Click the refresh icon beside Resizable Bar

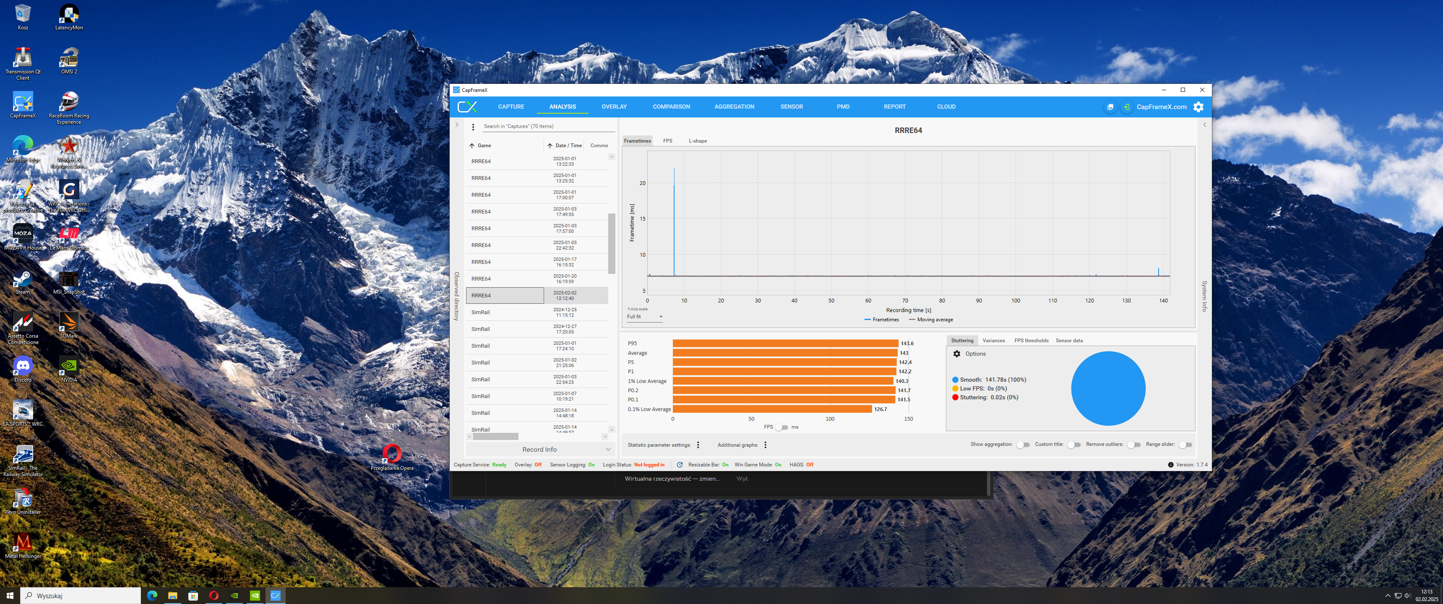[680, 465]
